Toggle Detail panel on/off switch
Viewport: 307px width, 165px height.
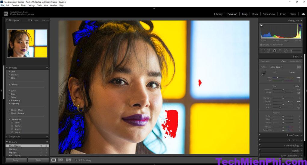click(260, 150)
